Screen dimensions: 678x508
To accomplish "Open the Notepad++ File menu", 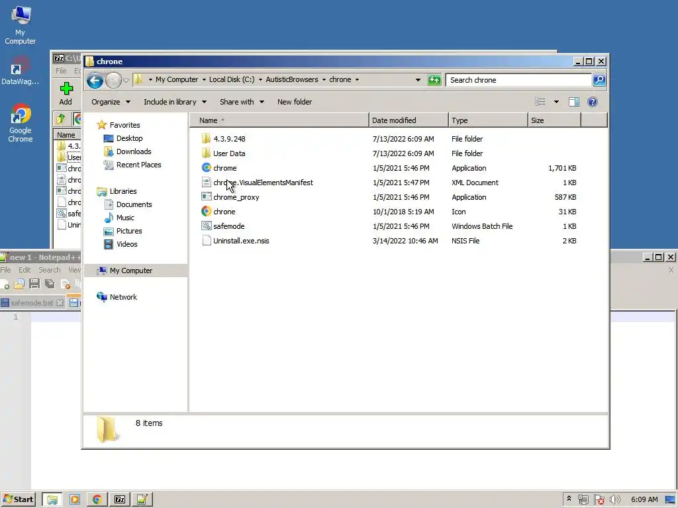I will 5,270.
